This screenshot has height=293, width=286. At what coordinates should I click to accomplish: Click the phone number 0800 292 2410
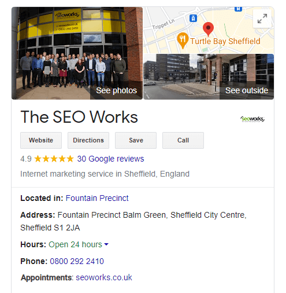77,261
